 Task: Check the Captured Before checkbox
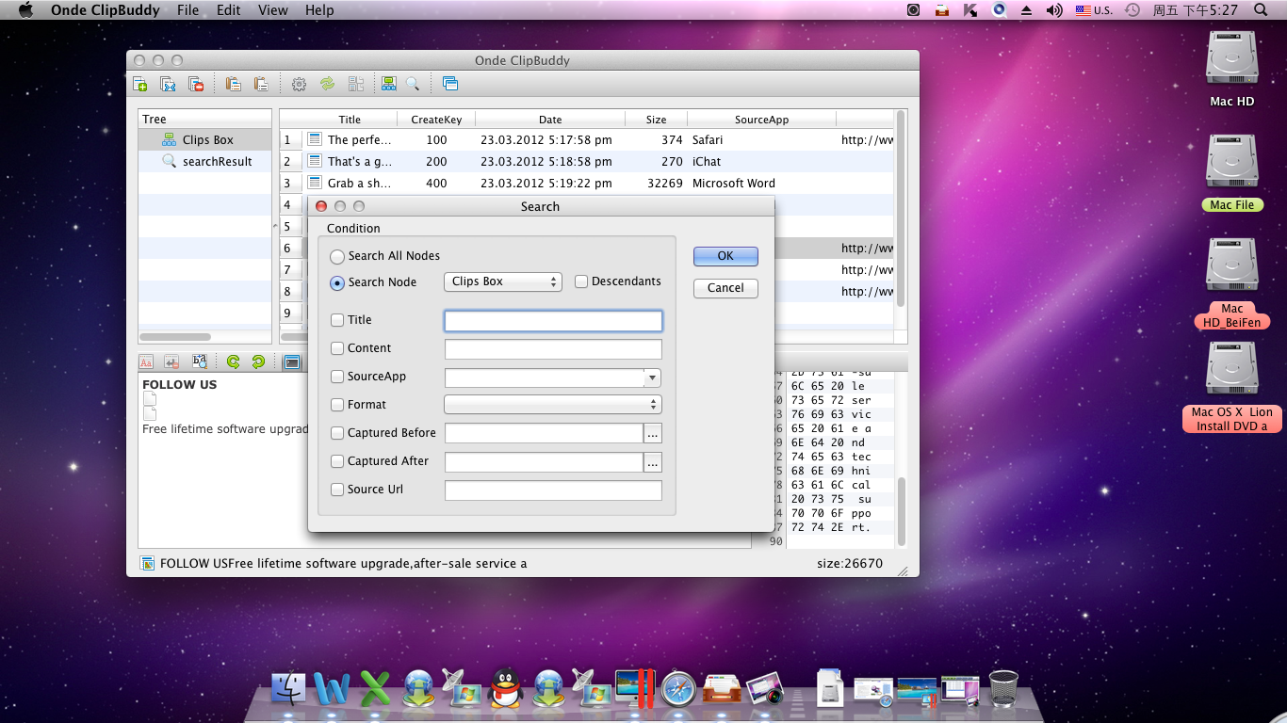[337, 433]
